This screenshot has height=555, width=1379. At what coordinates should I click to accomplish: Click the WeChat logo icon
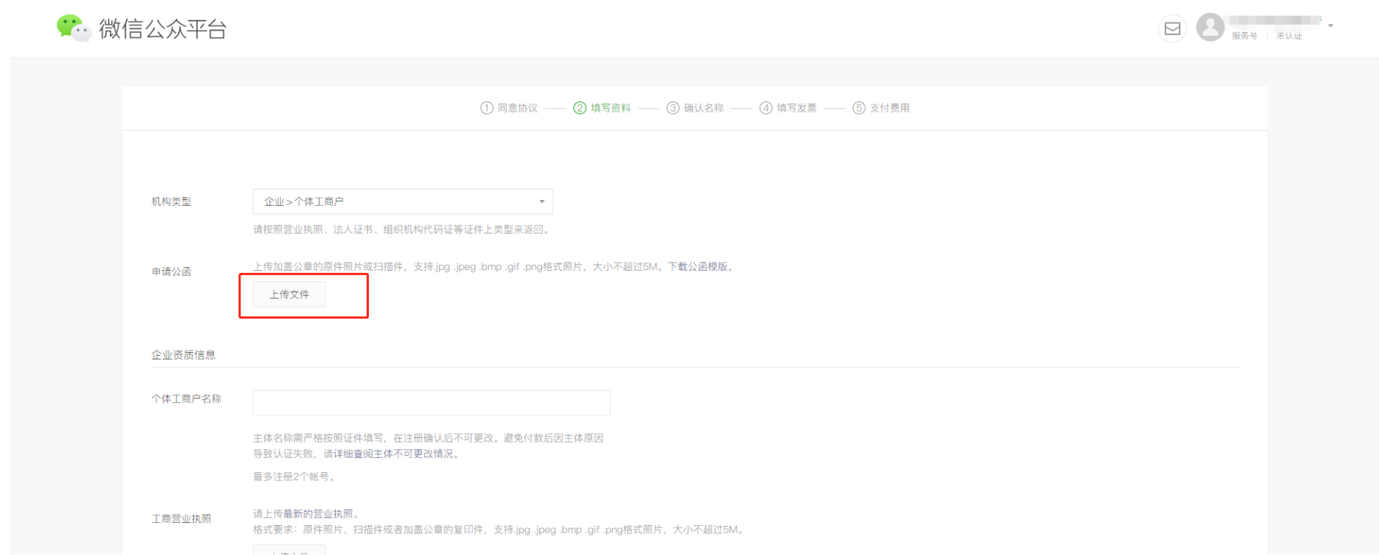click(x=73, y=28)
